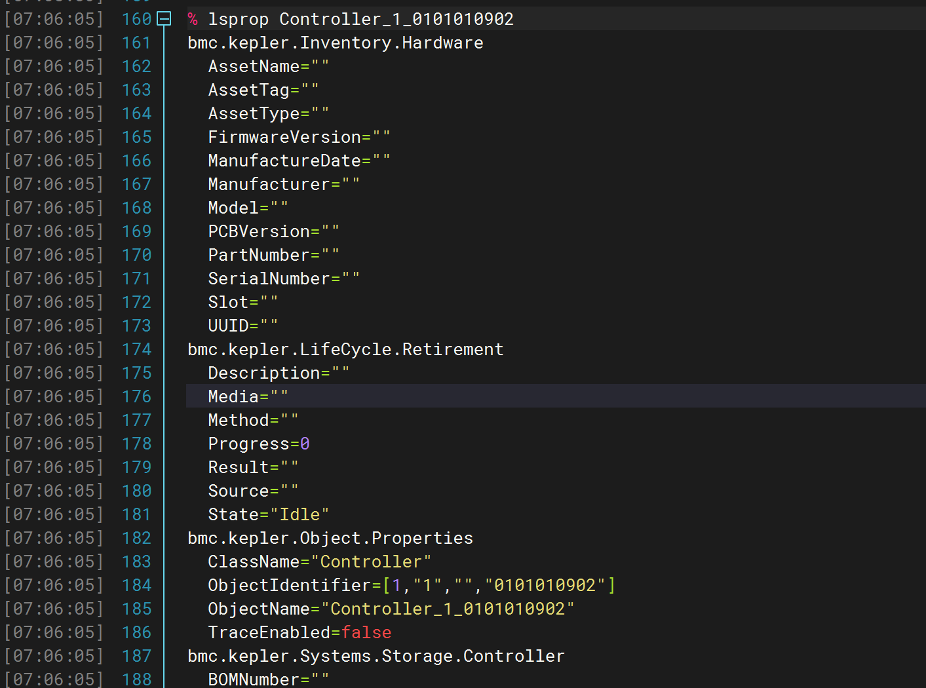Image resolution: width=926 pixels, height=688 pixels.
Task: Click the lsprop Controller_1_0101010902 command line
Action: (x=360, y=19)
